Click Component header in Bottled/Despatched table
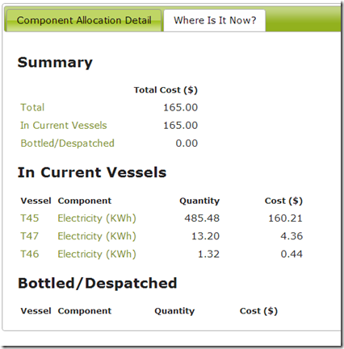The height and width of the screenshot is (349, 344). click(x=85, y=311)
